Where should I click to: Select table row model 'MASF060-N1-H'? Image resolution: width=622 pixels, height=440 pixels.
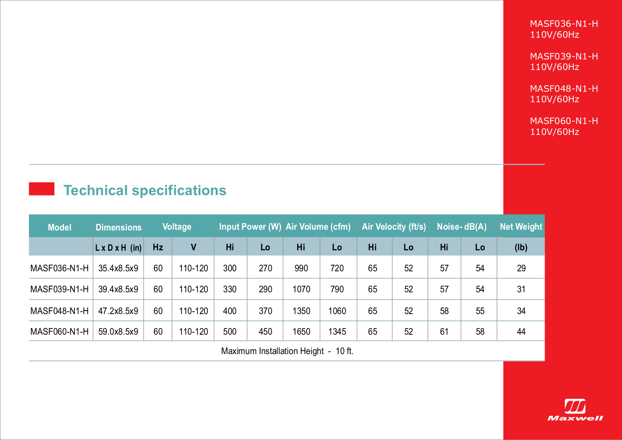(x=59, y=332)
